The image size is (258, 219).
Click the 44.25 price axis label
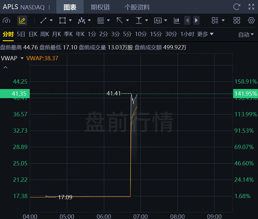click(20, 81)
